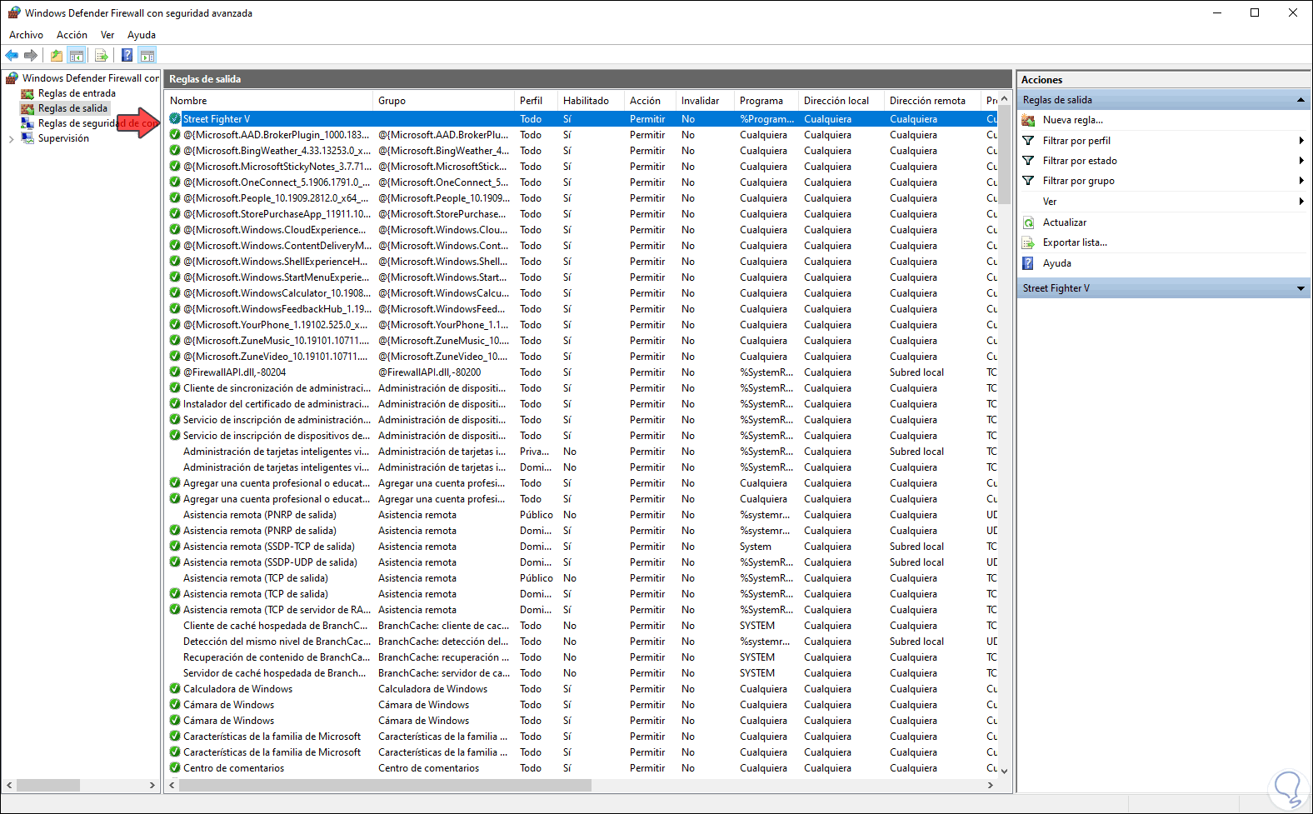The image size is (1313, 814).
Task: Click the Back arrow in the toolbar
Action: [12, 56]
